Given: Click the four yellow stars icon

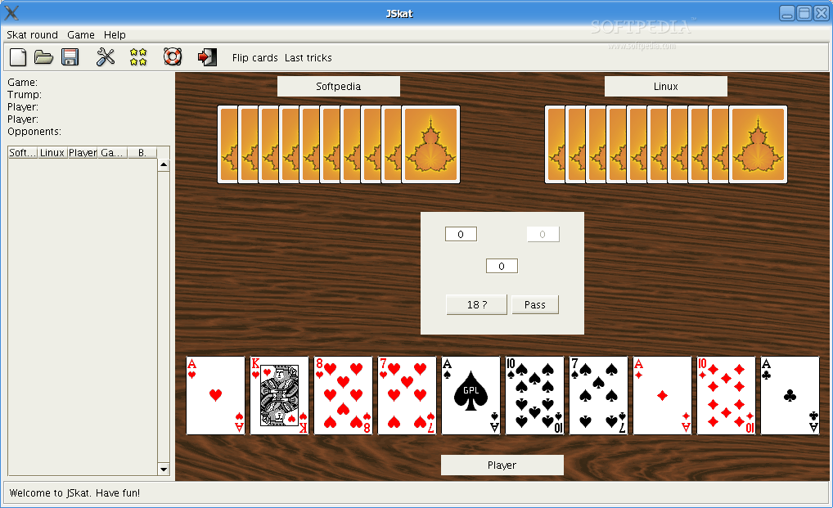Looking at the screenshot, I should coord(138,56).
